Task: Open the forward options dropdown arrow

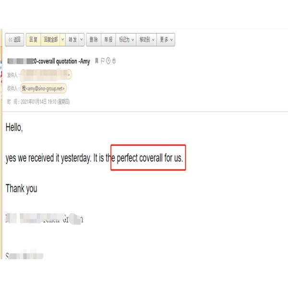Action: [x=82, y=39]
